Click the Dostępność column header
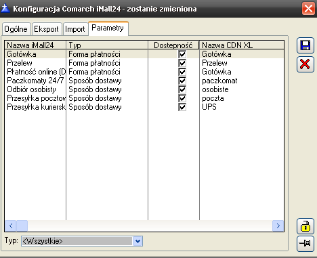This screenshot has width=317, height=258. click(173, 45)
